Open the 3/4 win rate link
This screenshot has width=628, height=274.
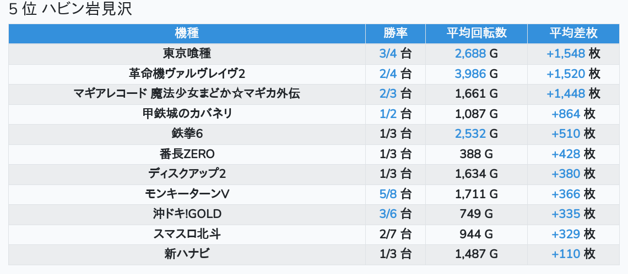pos(388,54)
